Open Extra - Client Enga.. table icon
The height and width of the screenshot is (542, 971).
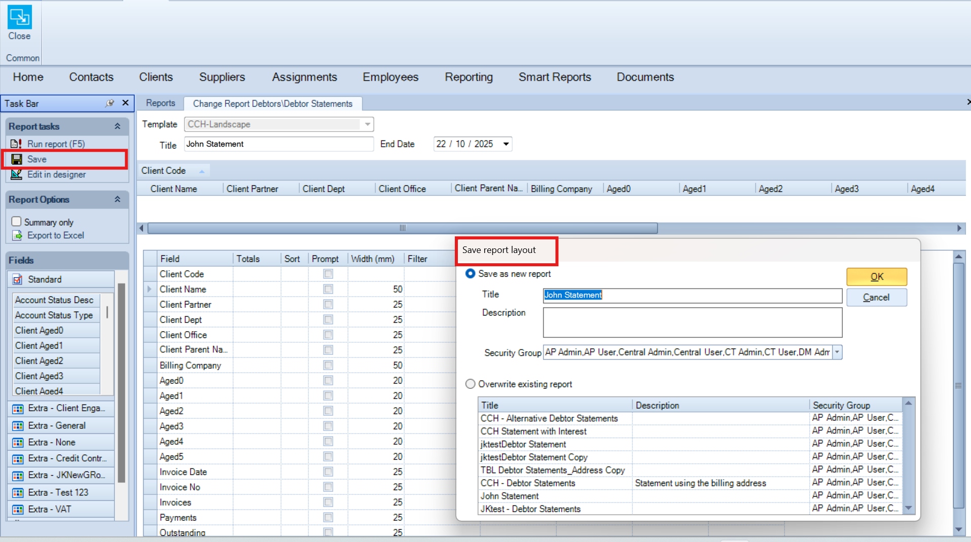(18, 409)
